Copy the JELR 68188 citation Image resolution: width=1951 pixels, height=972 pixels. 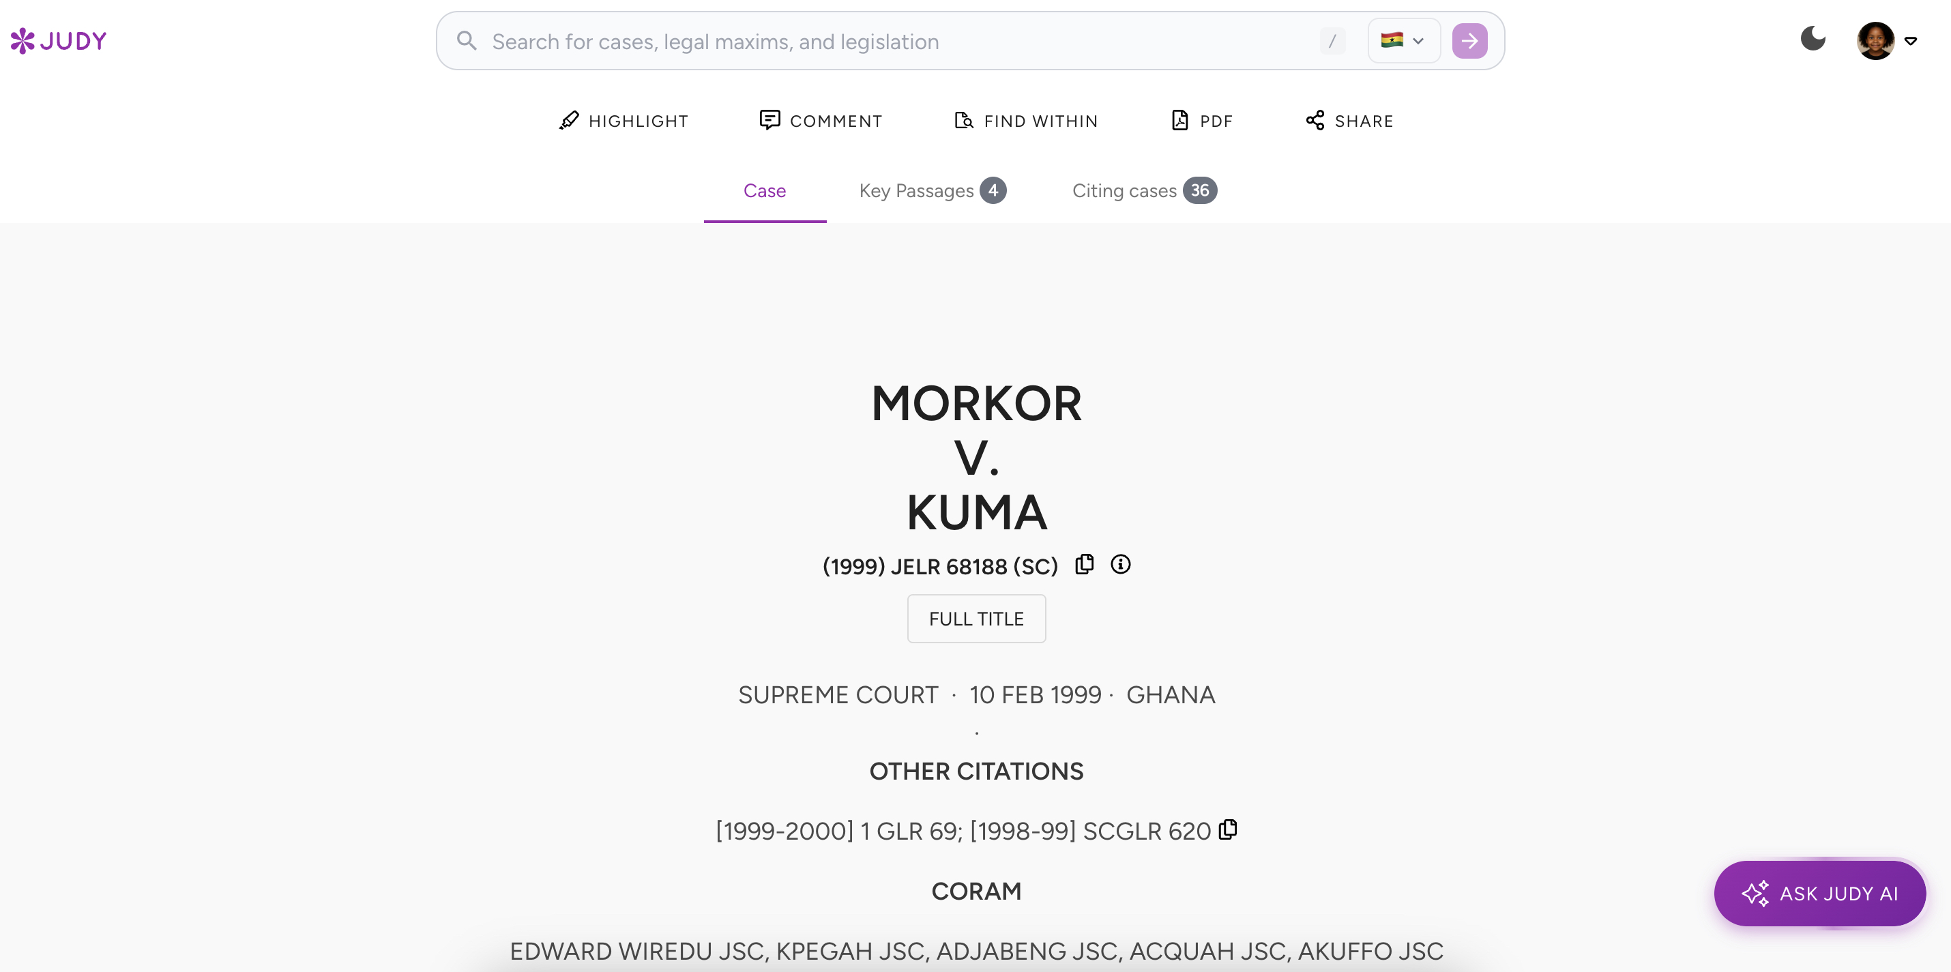pyautogui.click(x=1085, y=564)
